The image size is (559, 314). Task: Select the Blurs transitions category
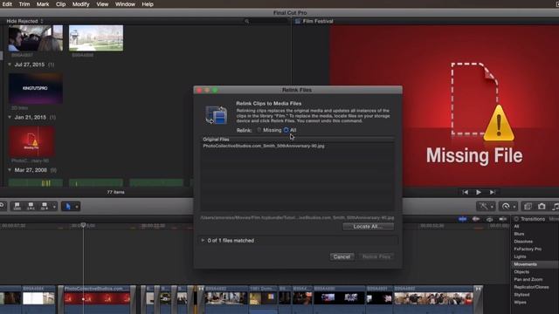(x=519, y=234)
